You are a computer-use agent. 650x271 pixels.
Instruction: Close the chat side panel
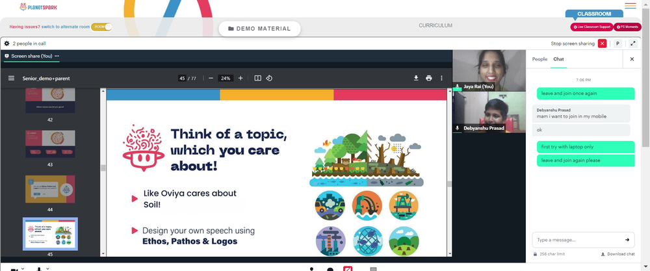pyautogui.click(x=632, y=59)
